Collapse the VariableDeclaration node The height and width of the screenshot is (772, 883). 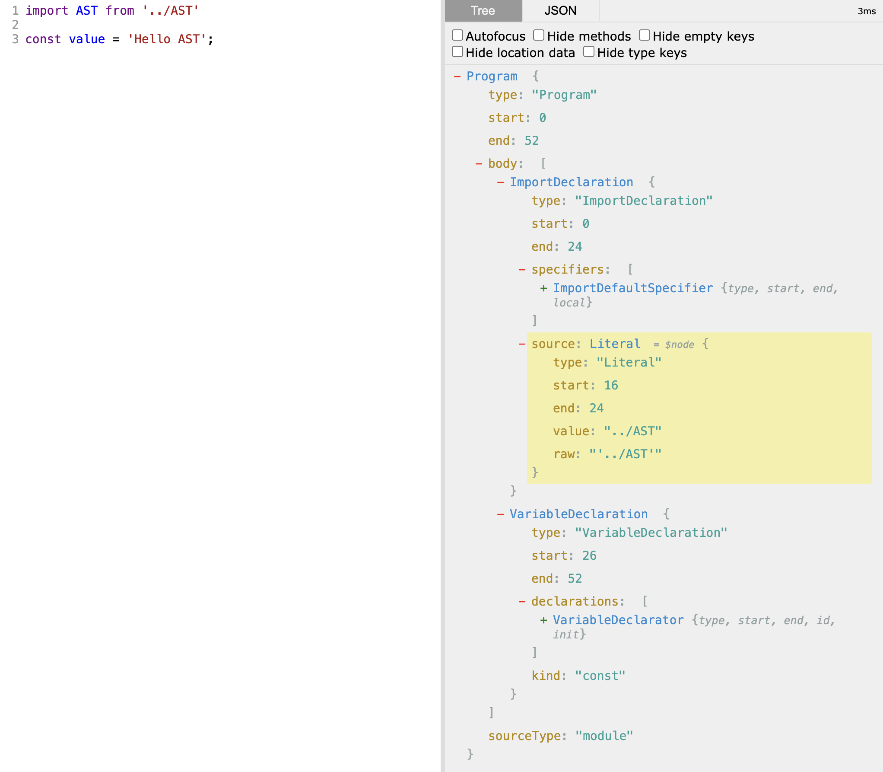pos(500,514)
